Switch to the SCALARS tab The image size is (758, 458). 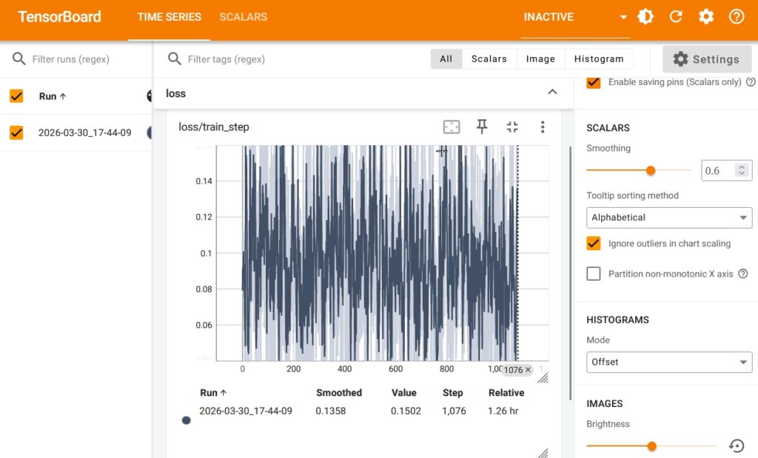click(243, 17)
